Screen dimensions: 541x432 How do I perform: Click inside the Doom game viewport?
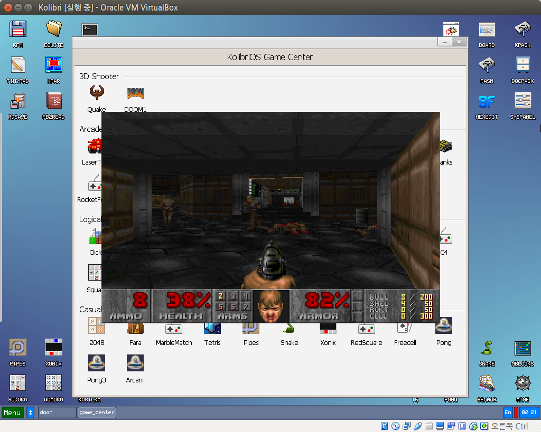tap(270, 200)
